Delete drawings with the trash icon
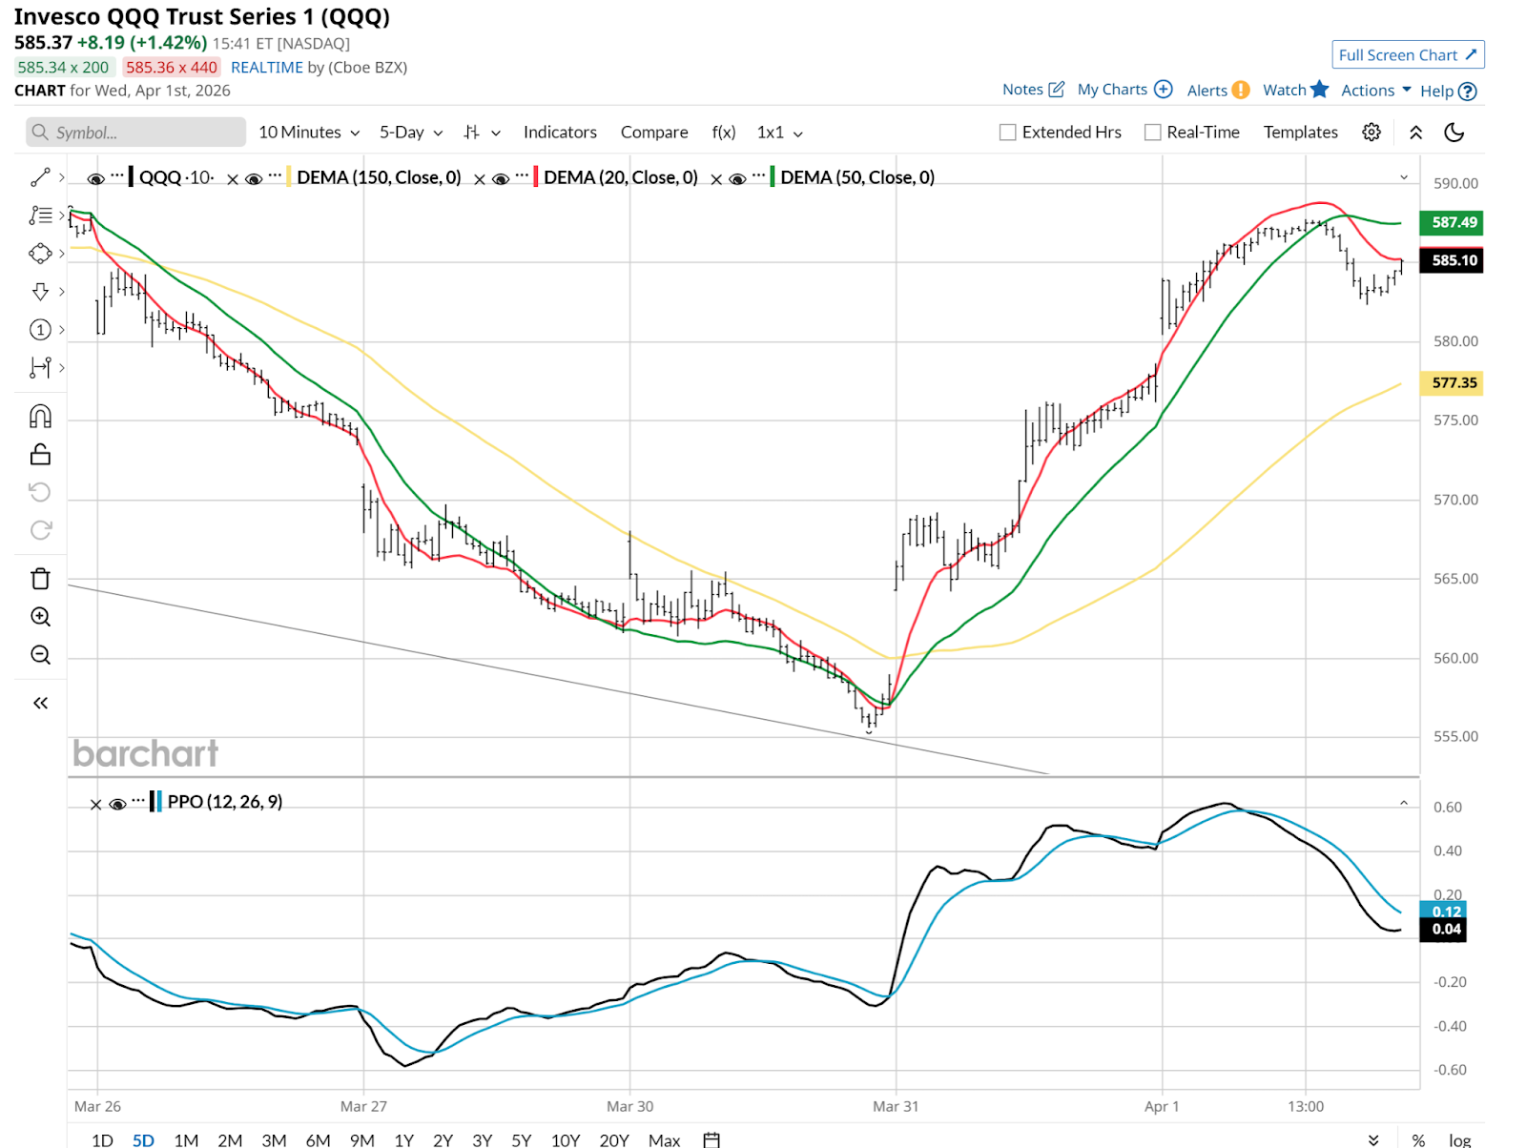Screen dimensions: 1526x1148 pos(40,579)
